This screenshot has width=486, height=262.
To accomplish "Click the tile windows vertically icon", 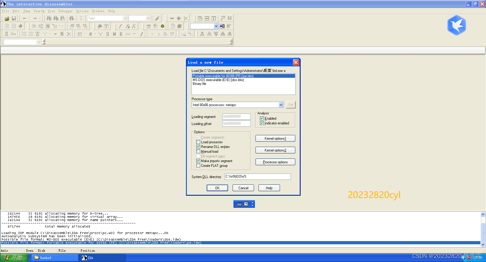I will click(x=214, y=18).
